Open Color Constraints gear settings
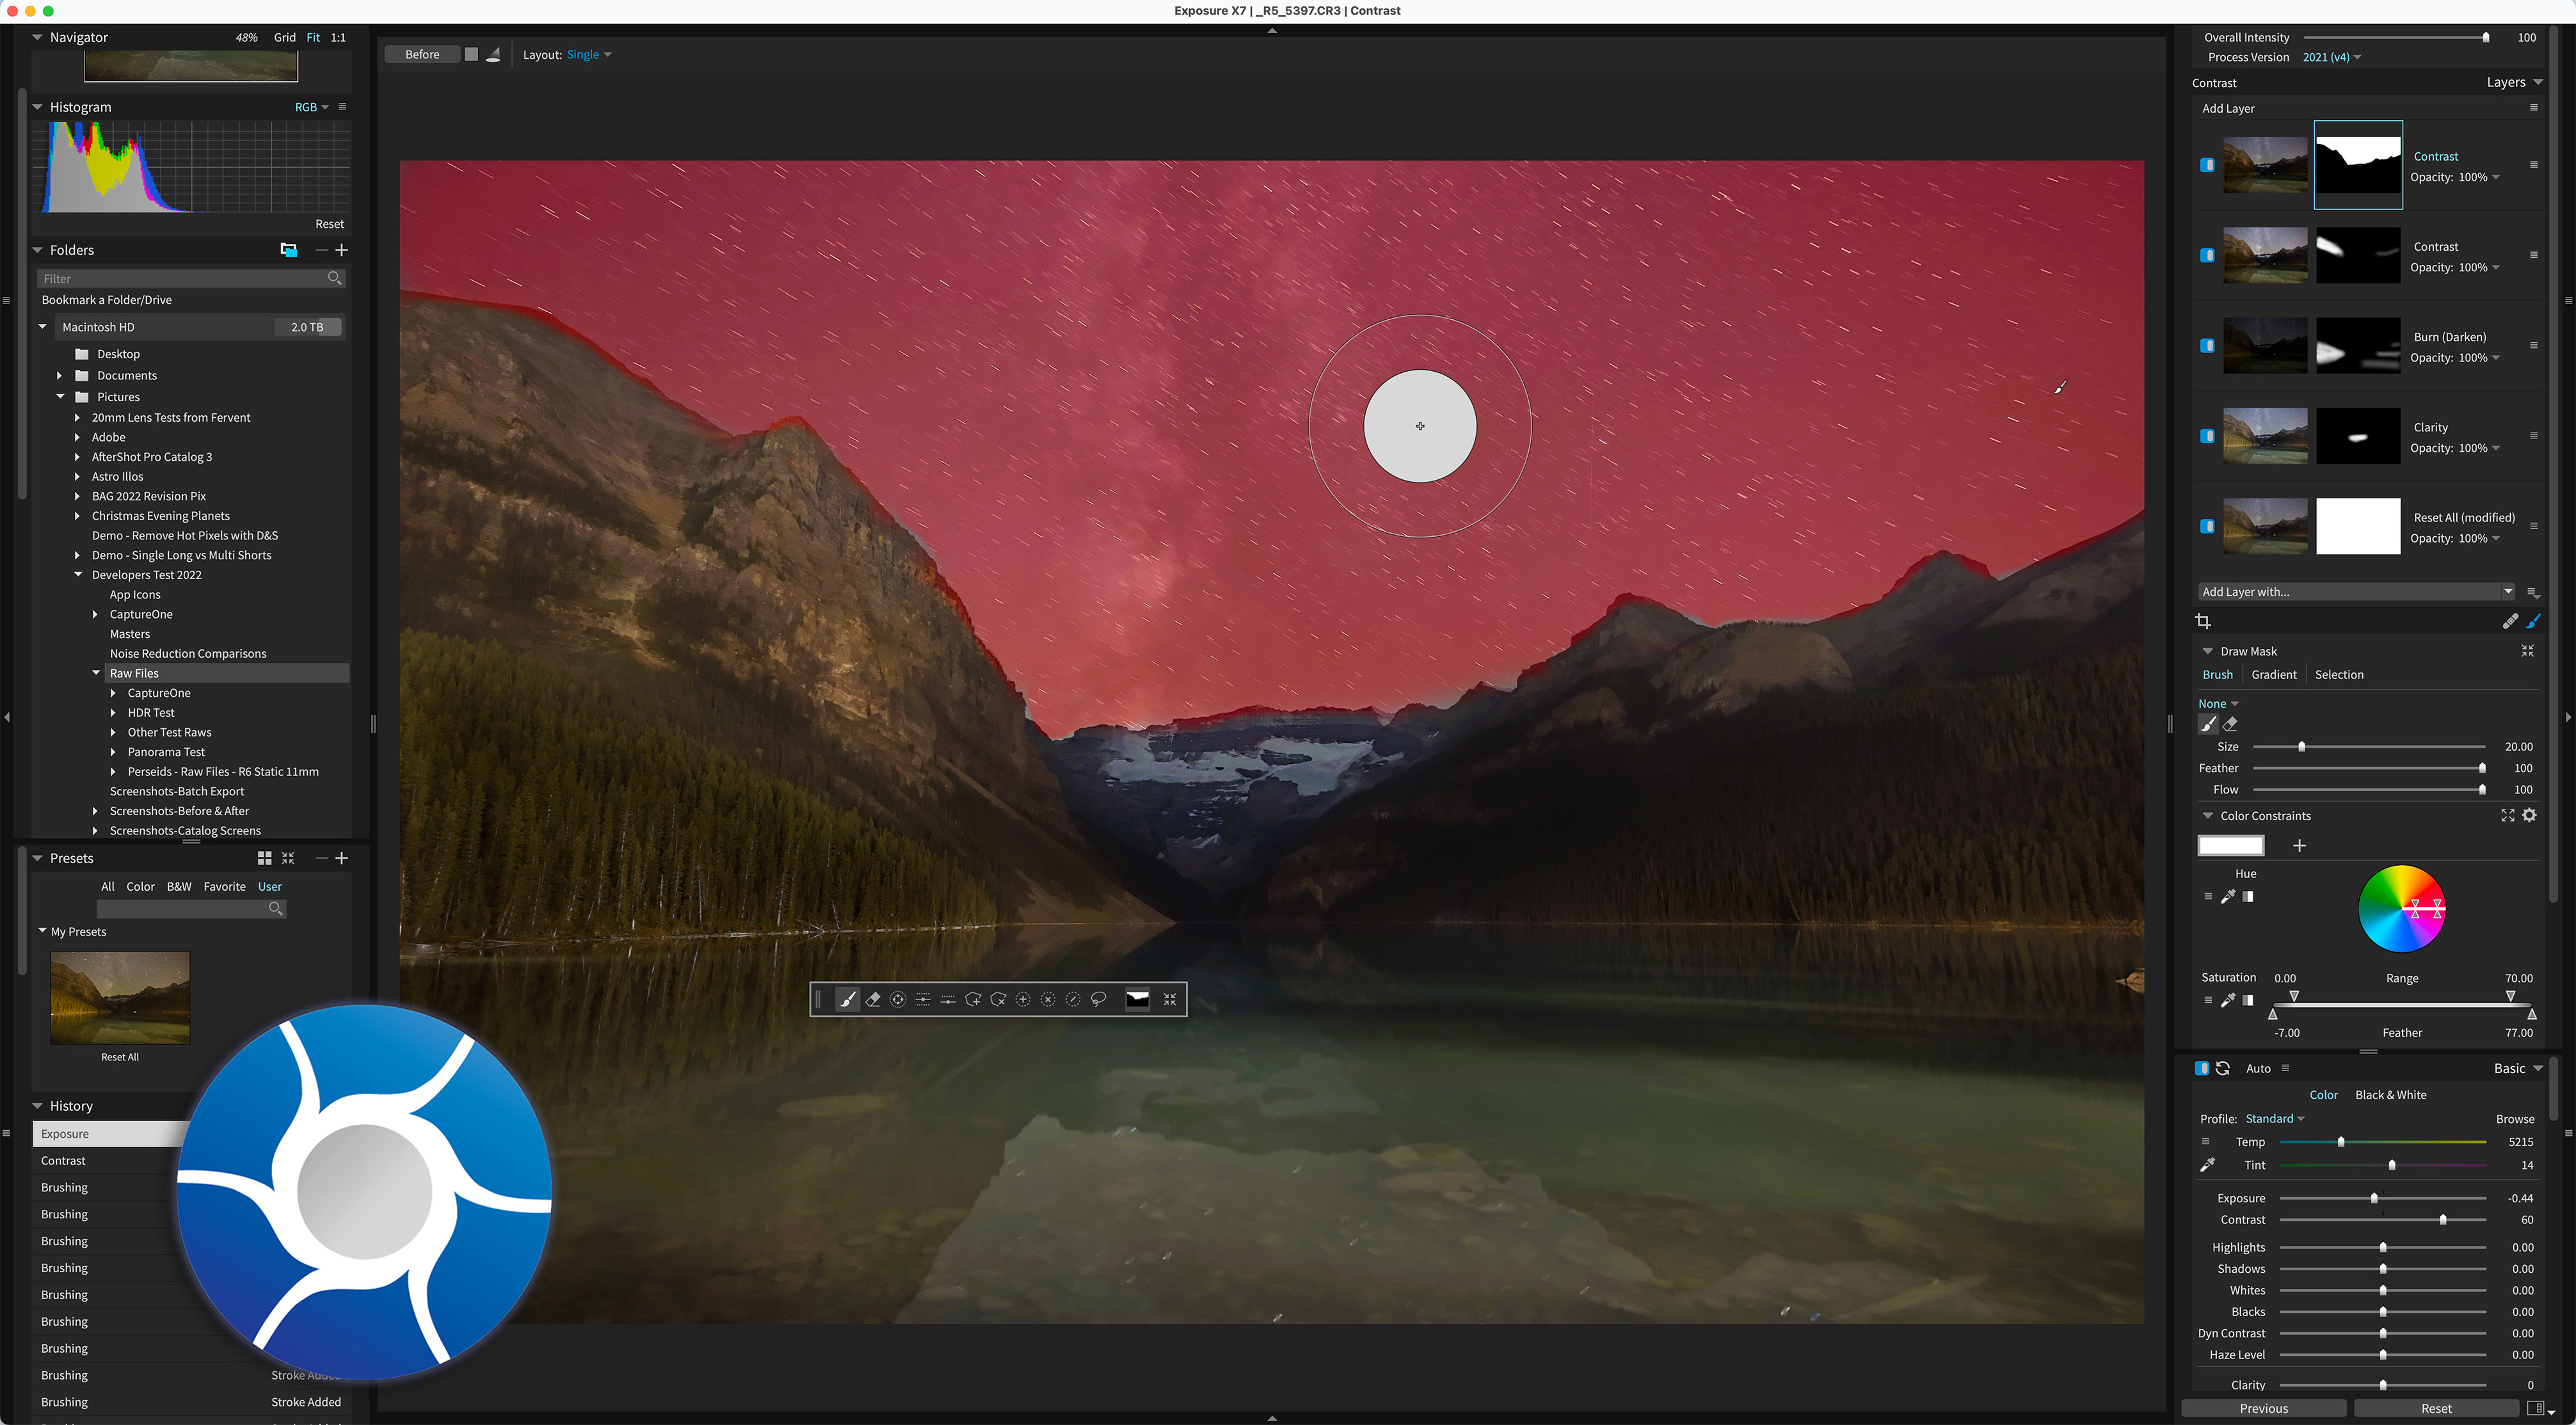The width and height of the screenshot is (2576, 1425). coord(2529,815)
